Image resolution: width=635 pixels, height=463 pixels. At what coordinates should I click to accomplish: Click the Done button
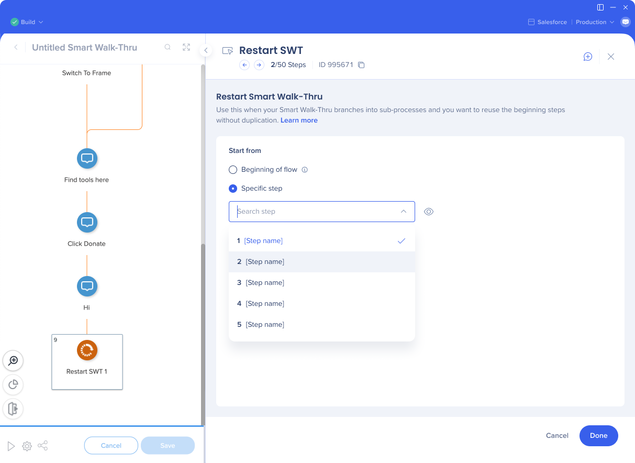point(598,436)
